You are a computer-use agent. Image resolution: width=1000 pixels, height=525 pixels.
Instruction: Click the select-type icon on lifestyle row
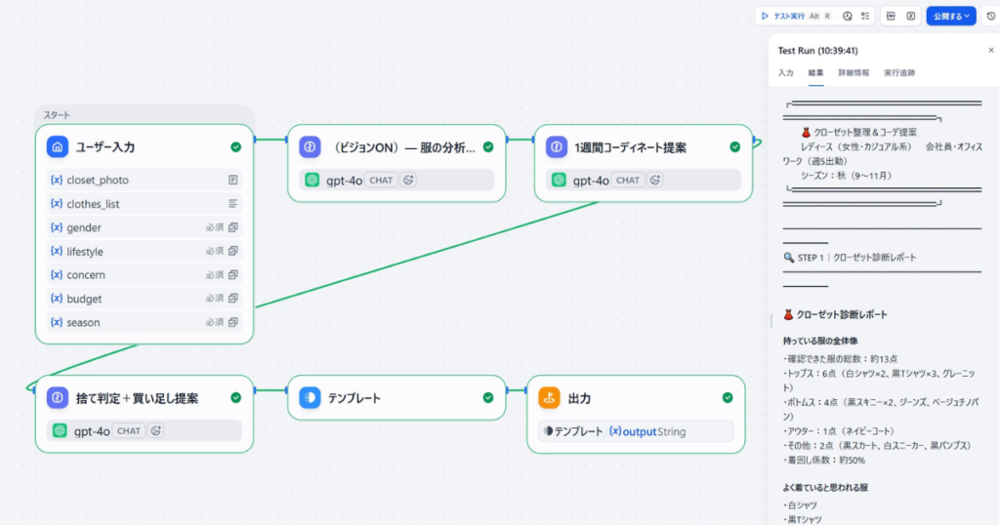[x=232, y=251]
